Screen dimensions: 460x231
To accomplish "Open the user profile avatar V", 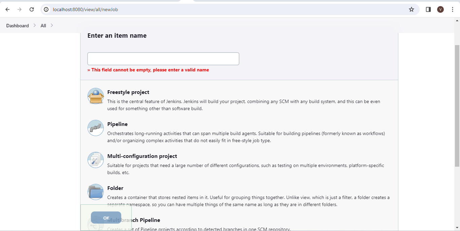I will [440, 9].
